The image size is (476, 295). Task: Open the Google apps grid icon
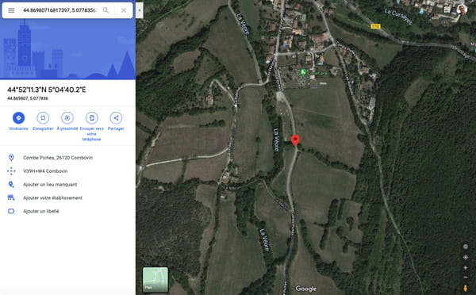point(447,10)
